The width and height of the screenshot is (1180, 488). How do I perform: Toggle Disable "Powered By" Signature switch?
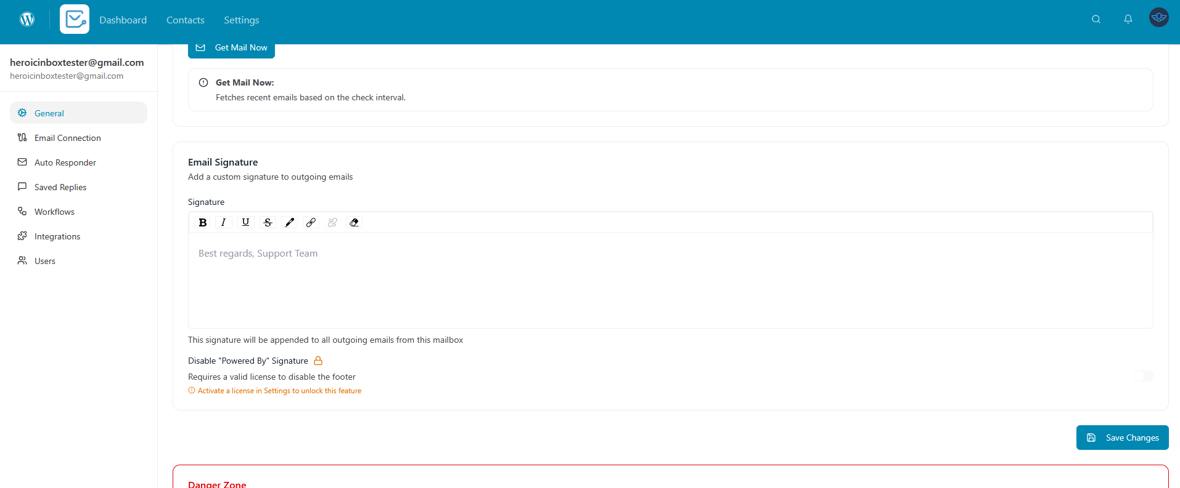[x=1143, y=376]
